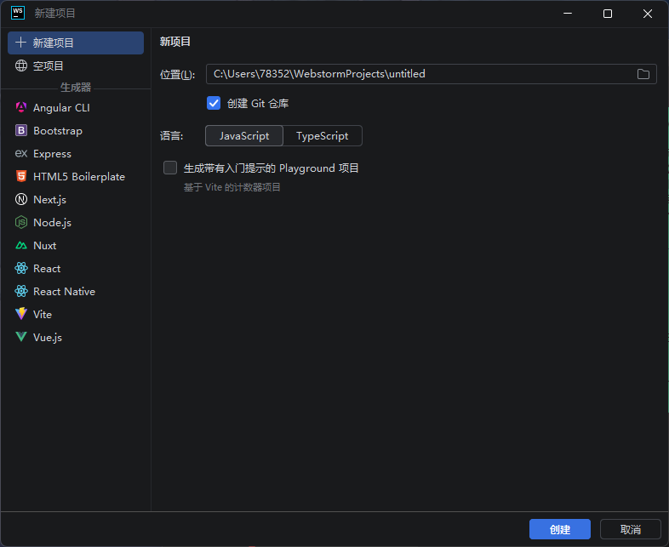
Task: Select the Bootstrap generator label
Action: coord(58,131)
